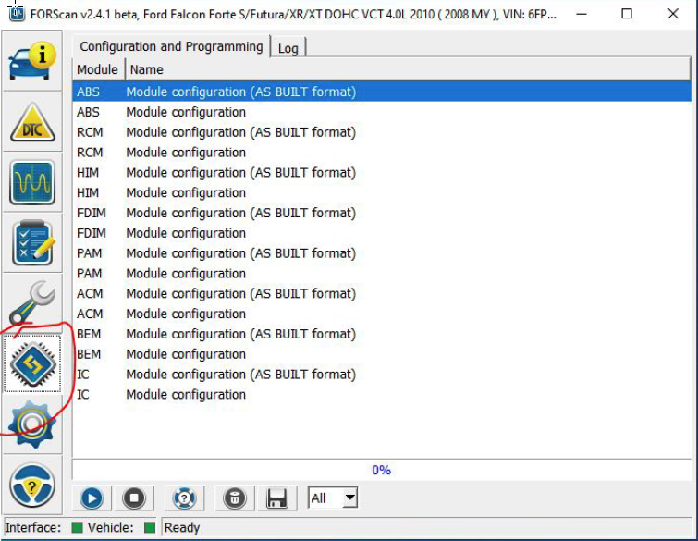Select FDIM Module configuration (AS BUILT format)
This screenshot has height=541, width=698.
[382, 213]
